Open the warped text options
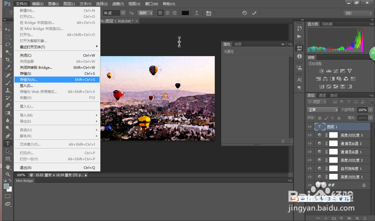This screenshot has height=221, width=375. tap(196, 13)
